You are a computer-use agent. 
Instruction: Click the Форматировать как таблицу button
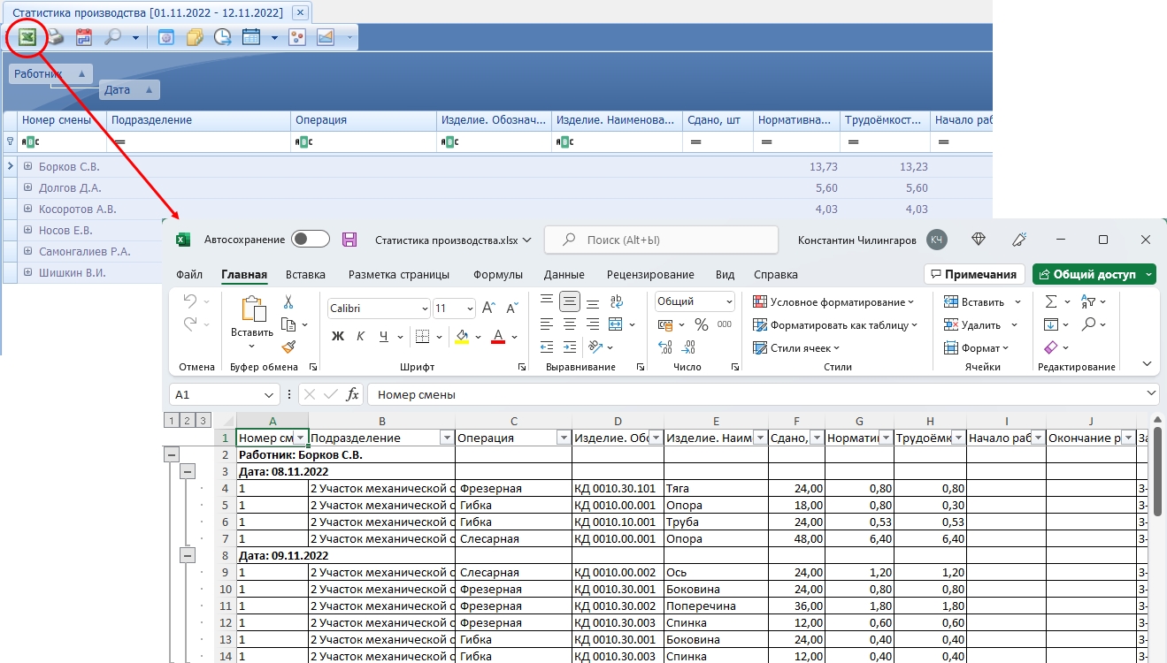click(835, 324)
